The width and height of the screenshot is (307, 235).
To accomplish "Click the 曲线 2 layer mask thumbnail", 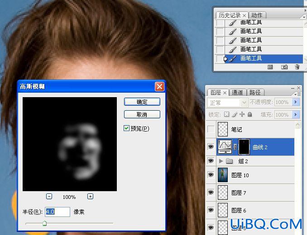I will coord(244,147).
